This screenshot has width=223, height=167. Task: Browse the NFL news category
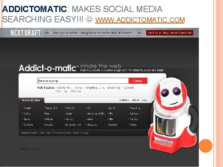point(111,113)
